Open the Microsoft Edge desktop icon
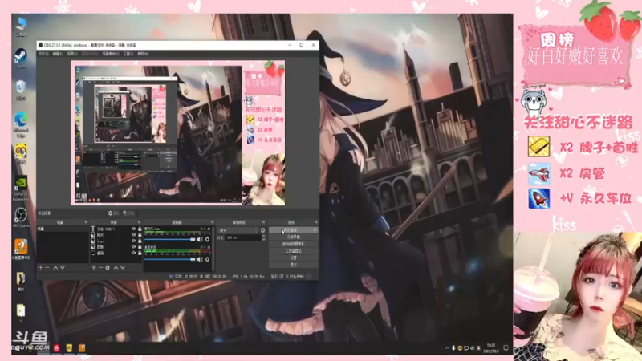 tap(21, 124)
